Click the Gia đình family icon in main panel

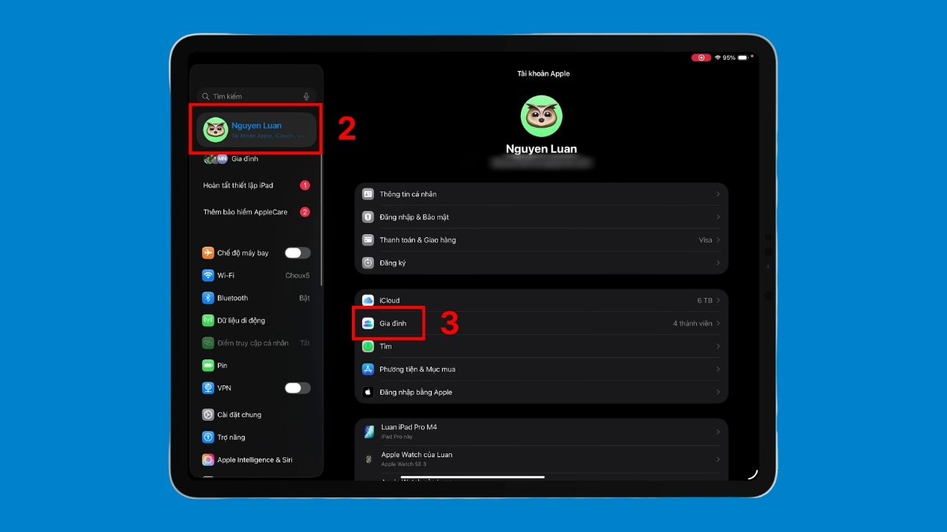[368, 323]
